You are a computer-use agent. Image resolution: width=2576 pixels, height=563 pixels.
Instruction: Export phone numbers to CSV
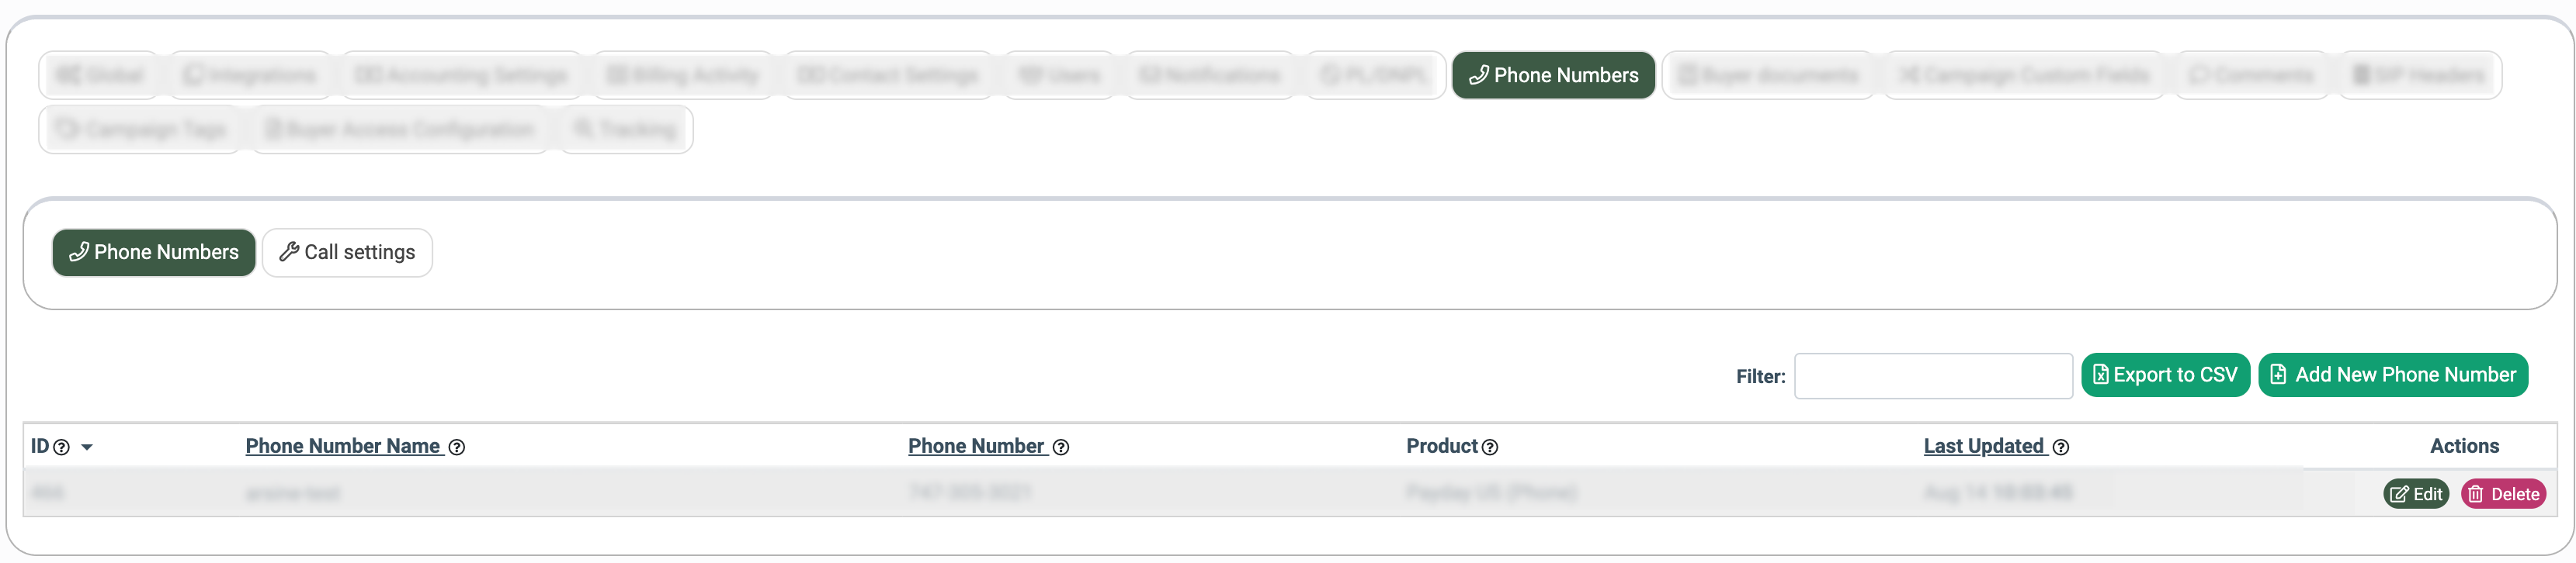2165,375
